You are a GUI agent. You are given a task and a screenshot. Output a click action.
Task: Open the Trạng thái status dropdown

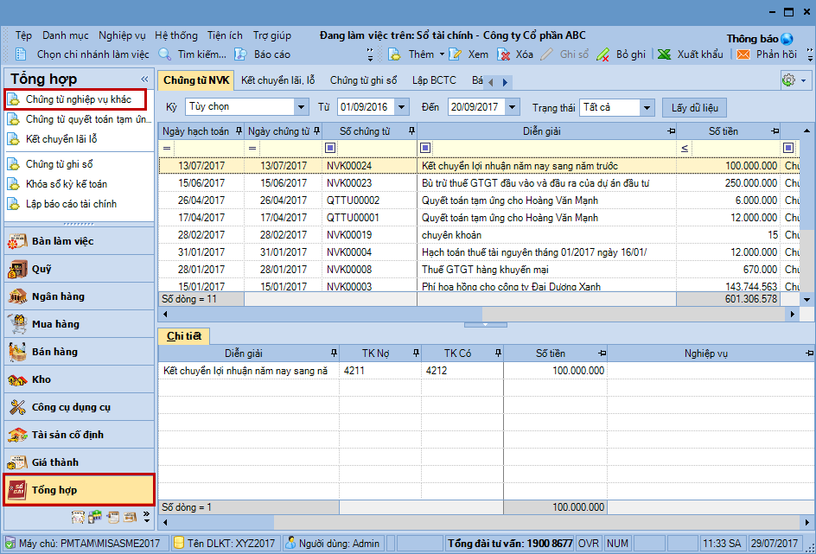pyautogui.click(x=647, y=107)
